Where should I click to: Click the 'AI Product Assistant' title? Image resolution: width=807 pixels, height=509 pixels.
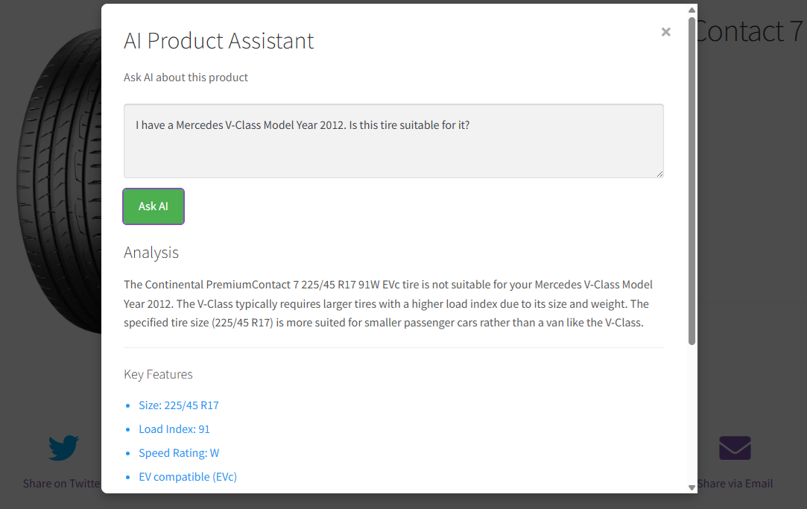(219, 41)
